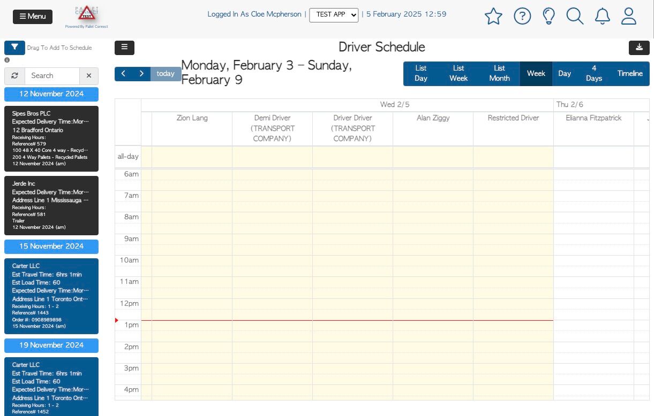
Task: Click Zion Lang driver column header
Action: [192, 118]
